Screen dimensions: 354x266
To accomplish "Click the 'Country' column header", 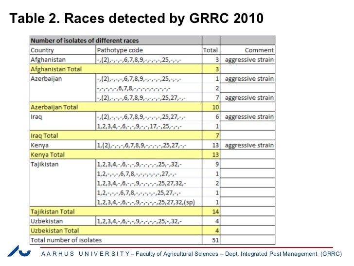I will pos(42,50).
